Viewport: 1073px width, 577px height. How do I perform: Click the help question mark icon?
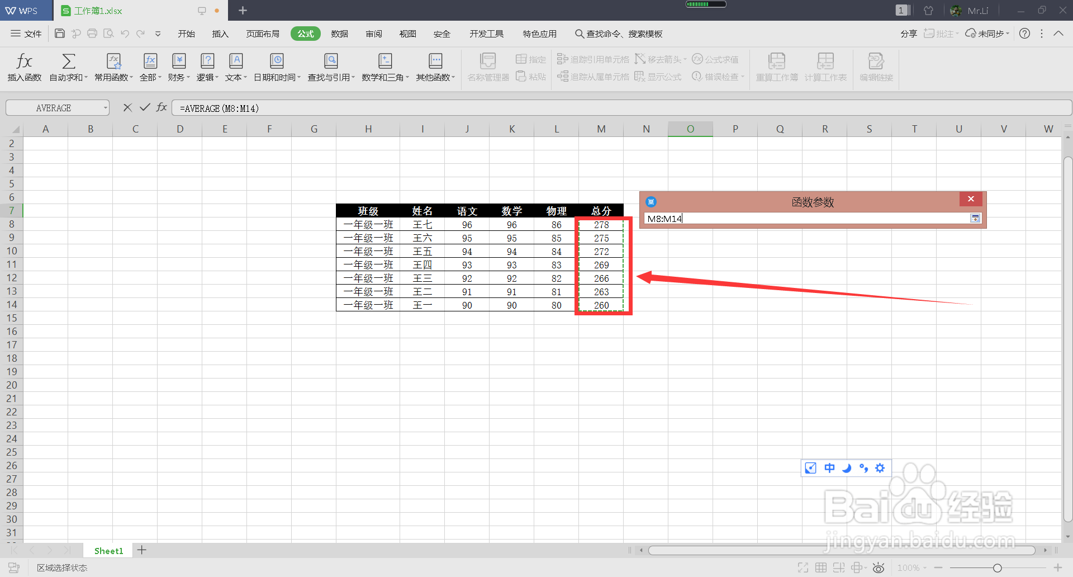(1024, 34)
